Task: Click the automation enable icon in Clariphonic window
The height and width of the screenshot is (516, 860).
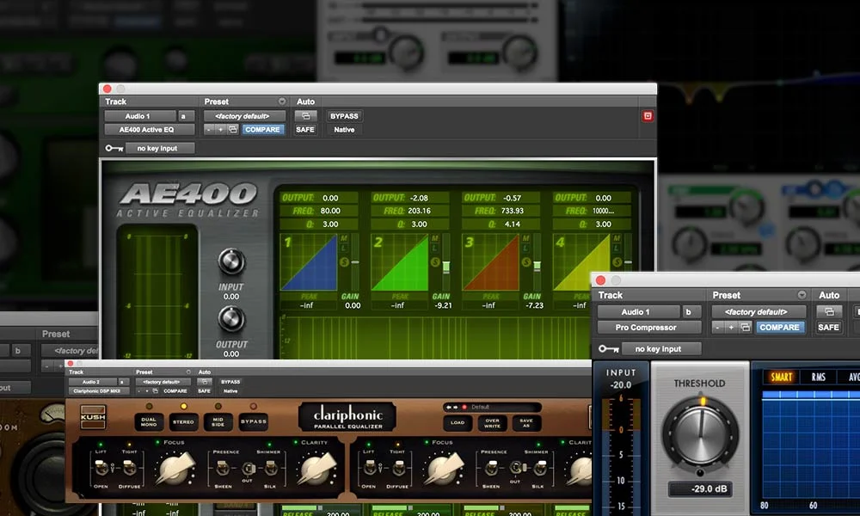Action: tap(204, 382)
